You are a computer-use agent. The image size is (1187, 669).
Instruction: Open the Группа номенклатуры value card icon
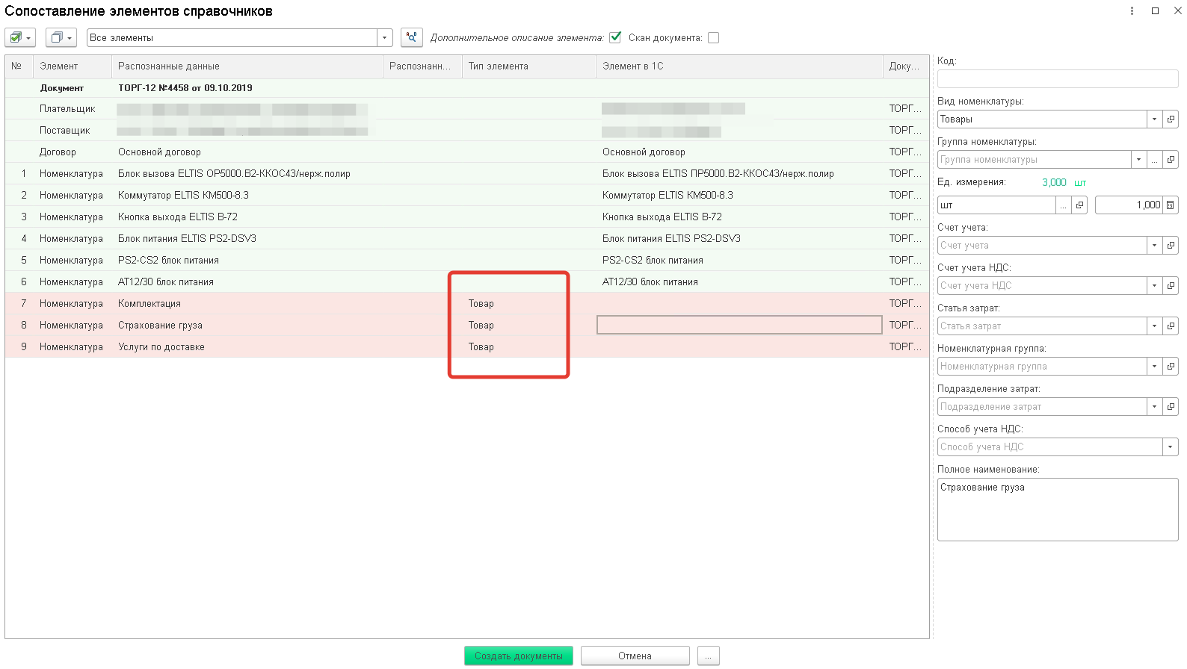point(1171,160)
